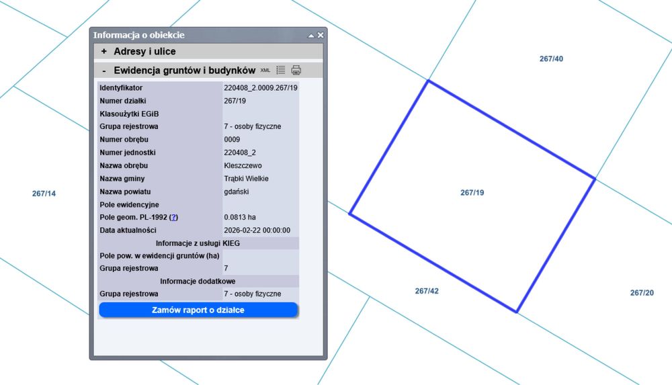Select Numer działki value 267/19 in the table
The width and height of the screenshot is (672, 385).
(x=235, y=101)
